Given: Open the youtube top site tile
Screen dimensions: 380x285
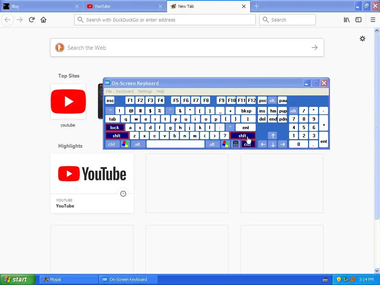Looking at the screenshot, I should point(68,101).
